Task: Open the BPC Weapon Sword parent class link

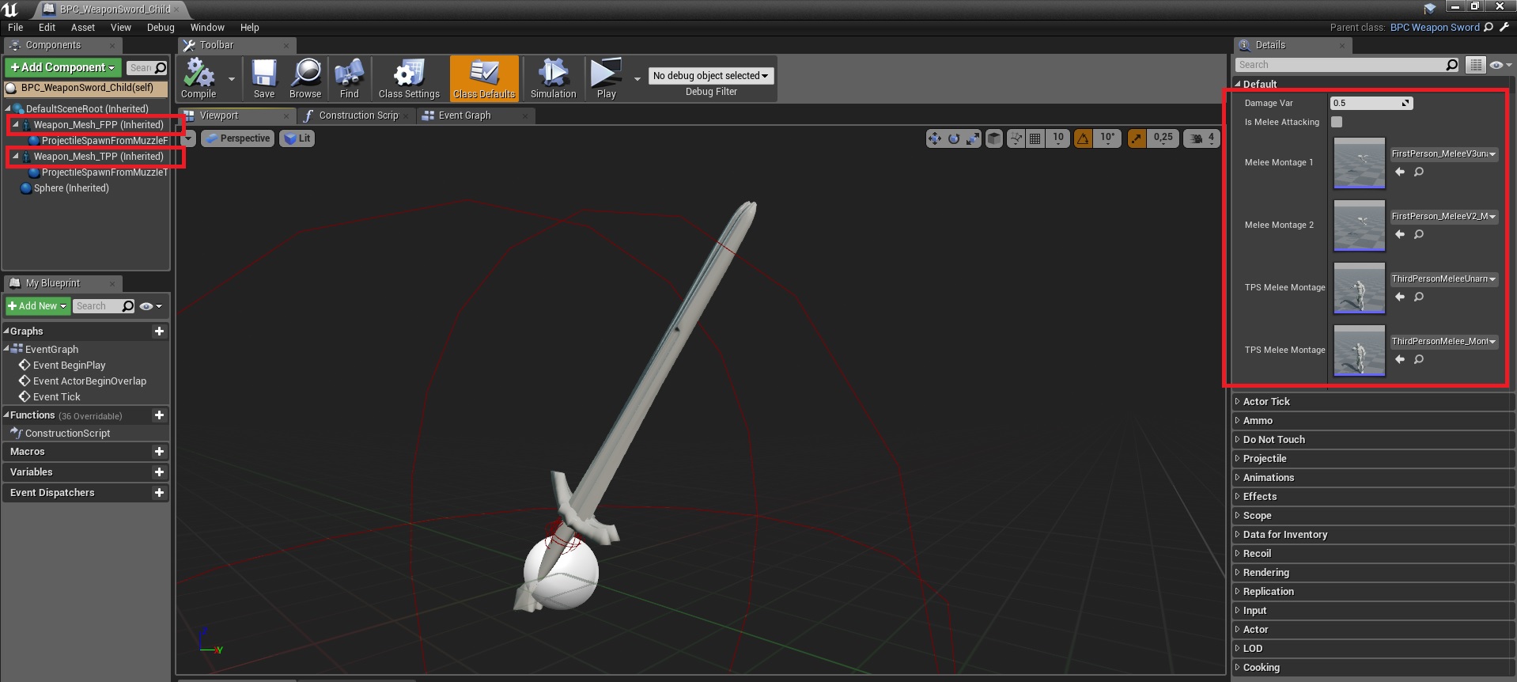Action: [1434, 27]
